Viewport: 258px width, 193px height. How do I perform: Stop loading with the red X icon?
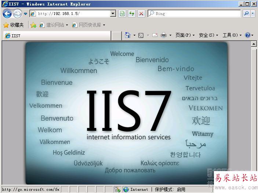point(141,14)
